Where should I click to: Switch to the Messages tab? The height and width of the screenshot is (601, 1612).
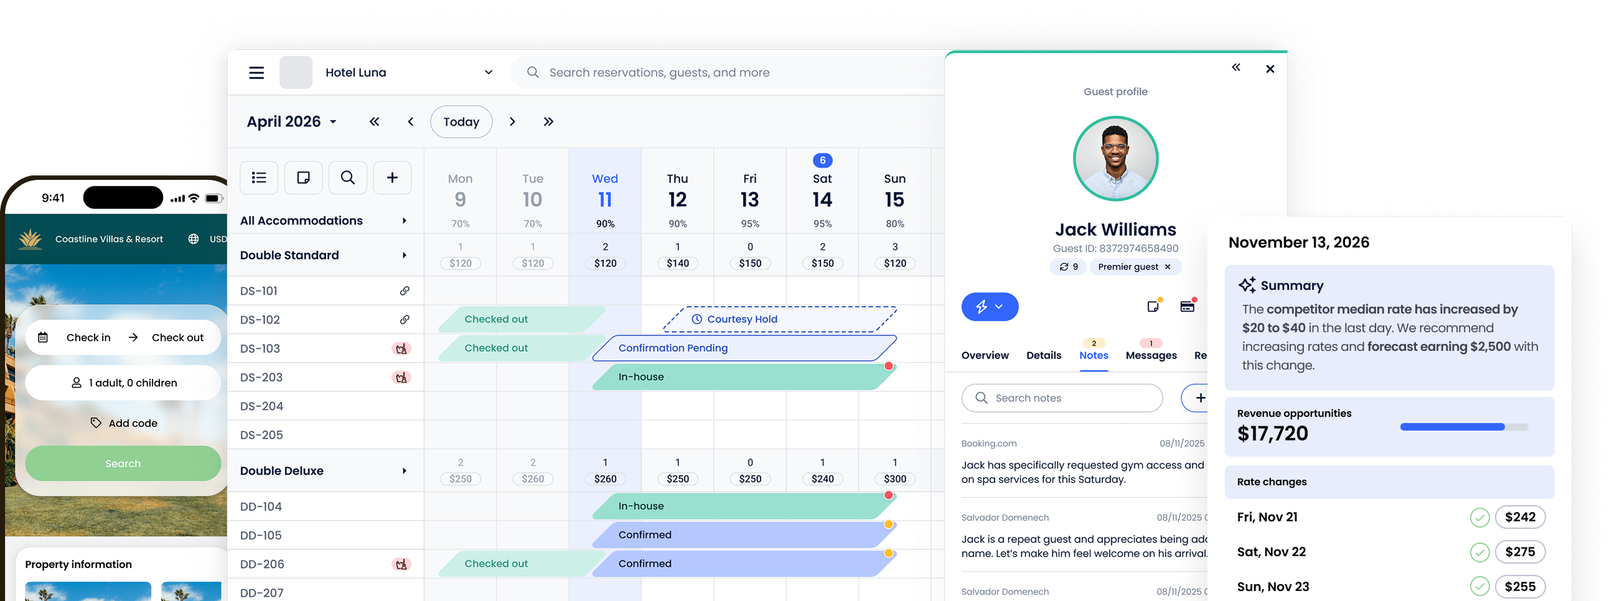[1151, 355]
